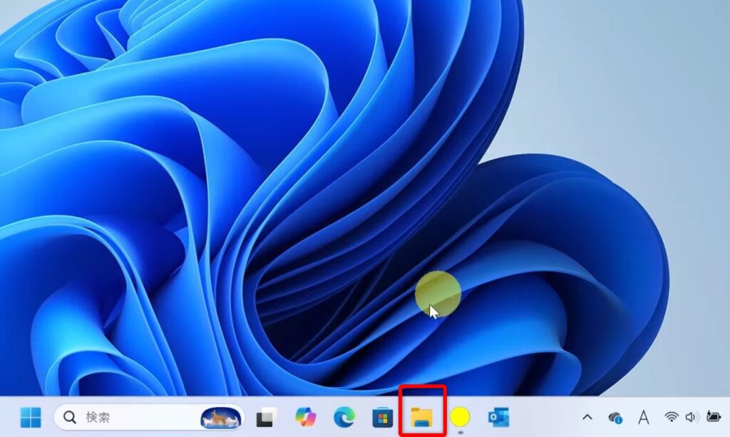Expand hidden system tray icons chevron
Image resolution: width=730 pixels, height=437 pixels.
click(x=587, y=417)
